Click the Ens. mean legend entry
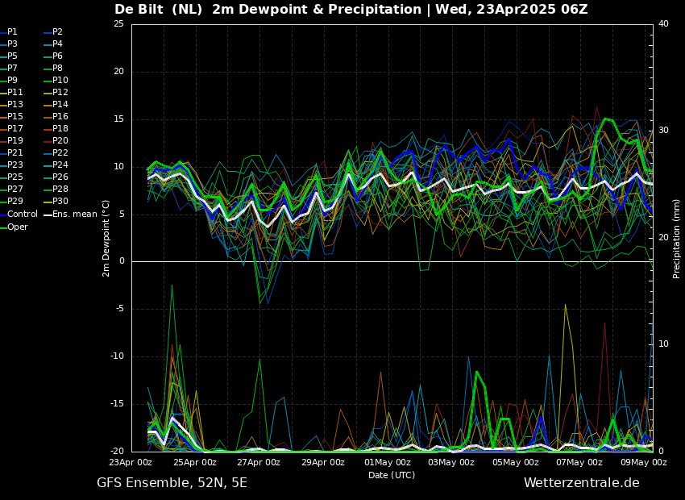Viewport: 685px width, 500px height. click(71, 215)
